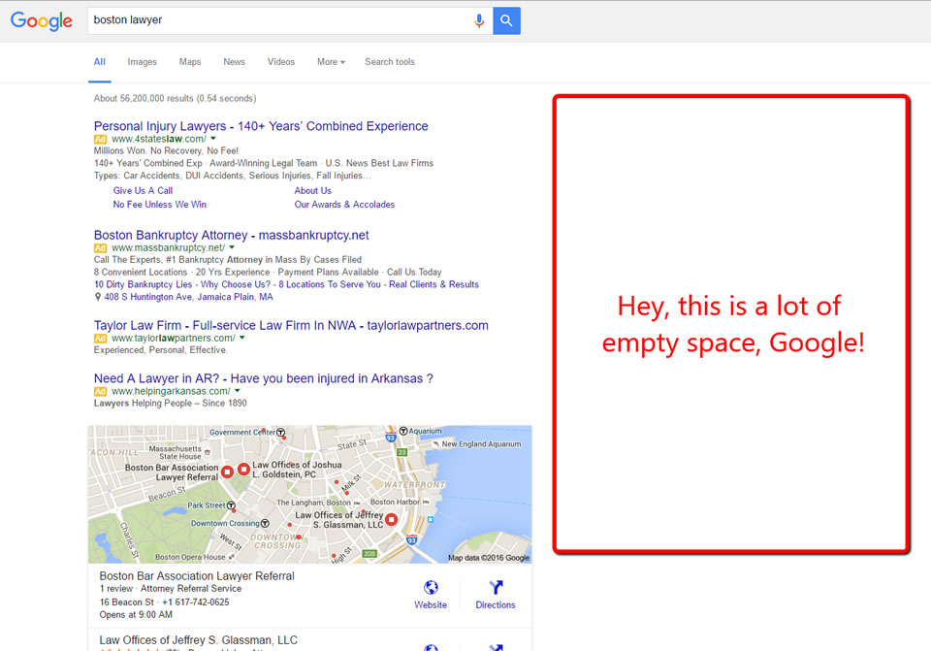
Task: Open the Boston Bankruptcy Attorney ad headline
Action: [231, 235]
